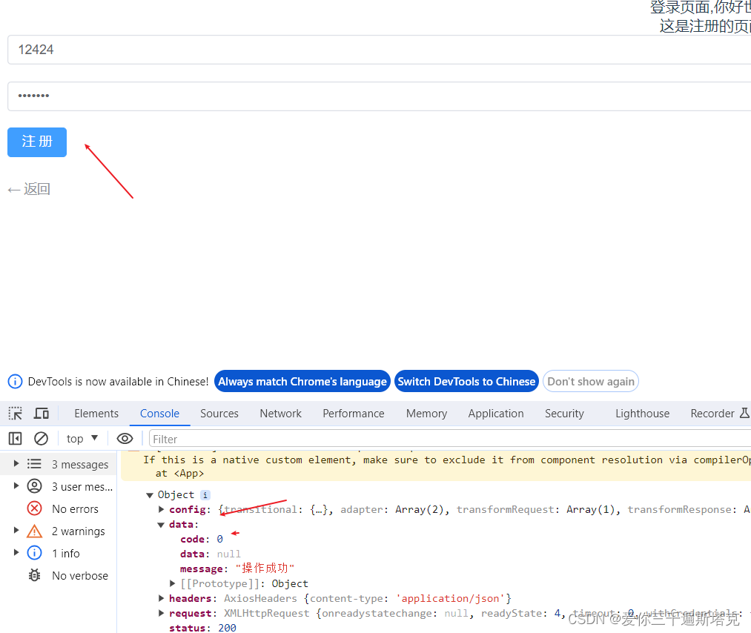Click the 1 info entry icon
751x633 pixels.
(x=35, y=553)
